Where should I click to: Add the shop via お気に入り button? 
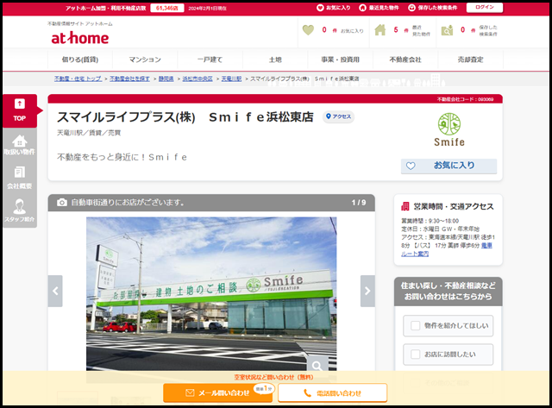tap(448, 166)
